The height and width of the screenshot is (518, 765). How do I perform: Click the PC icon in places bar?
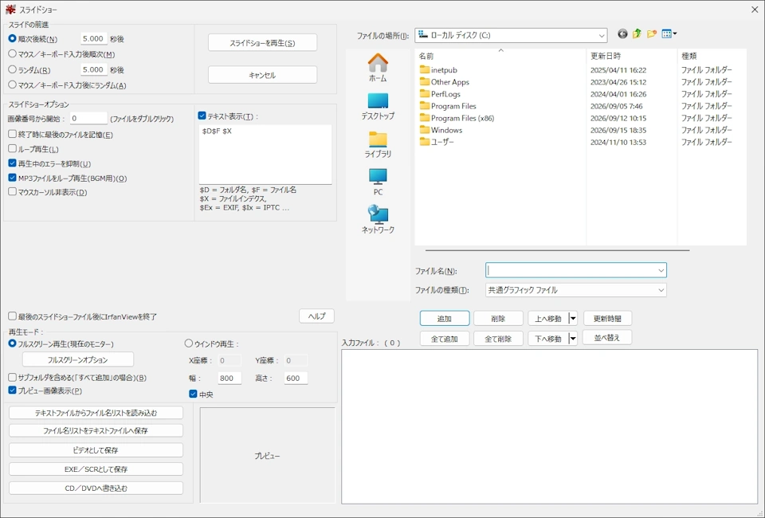[378, 182]
